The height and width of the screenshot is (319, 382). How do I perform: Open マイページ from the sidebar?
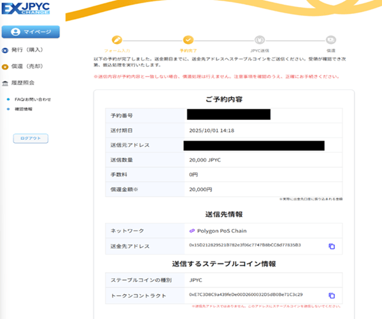tap(30, 32)
